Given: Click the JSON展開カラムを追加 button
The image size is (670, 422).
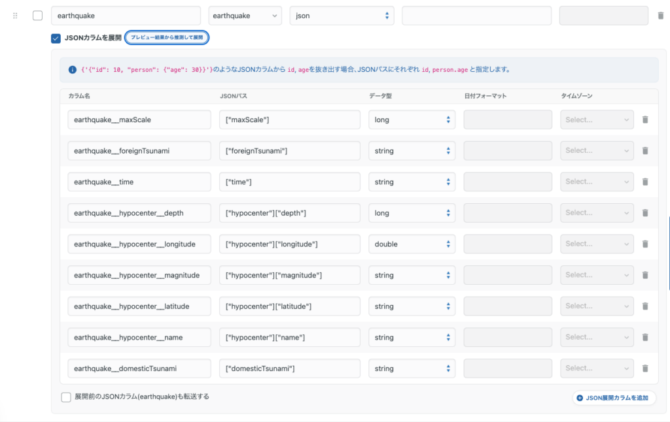Looking at the screenshot, I should 614,398.
